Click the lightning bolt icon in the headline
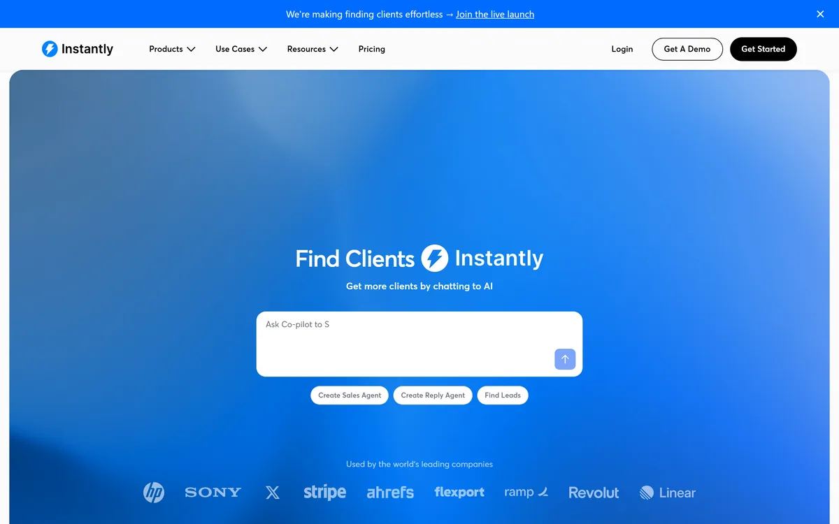The image size is (839, 524). point(435,259)
